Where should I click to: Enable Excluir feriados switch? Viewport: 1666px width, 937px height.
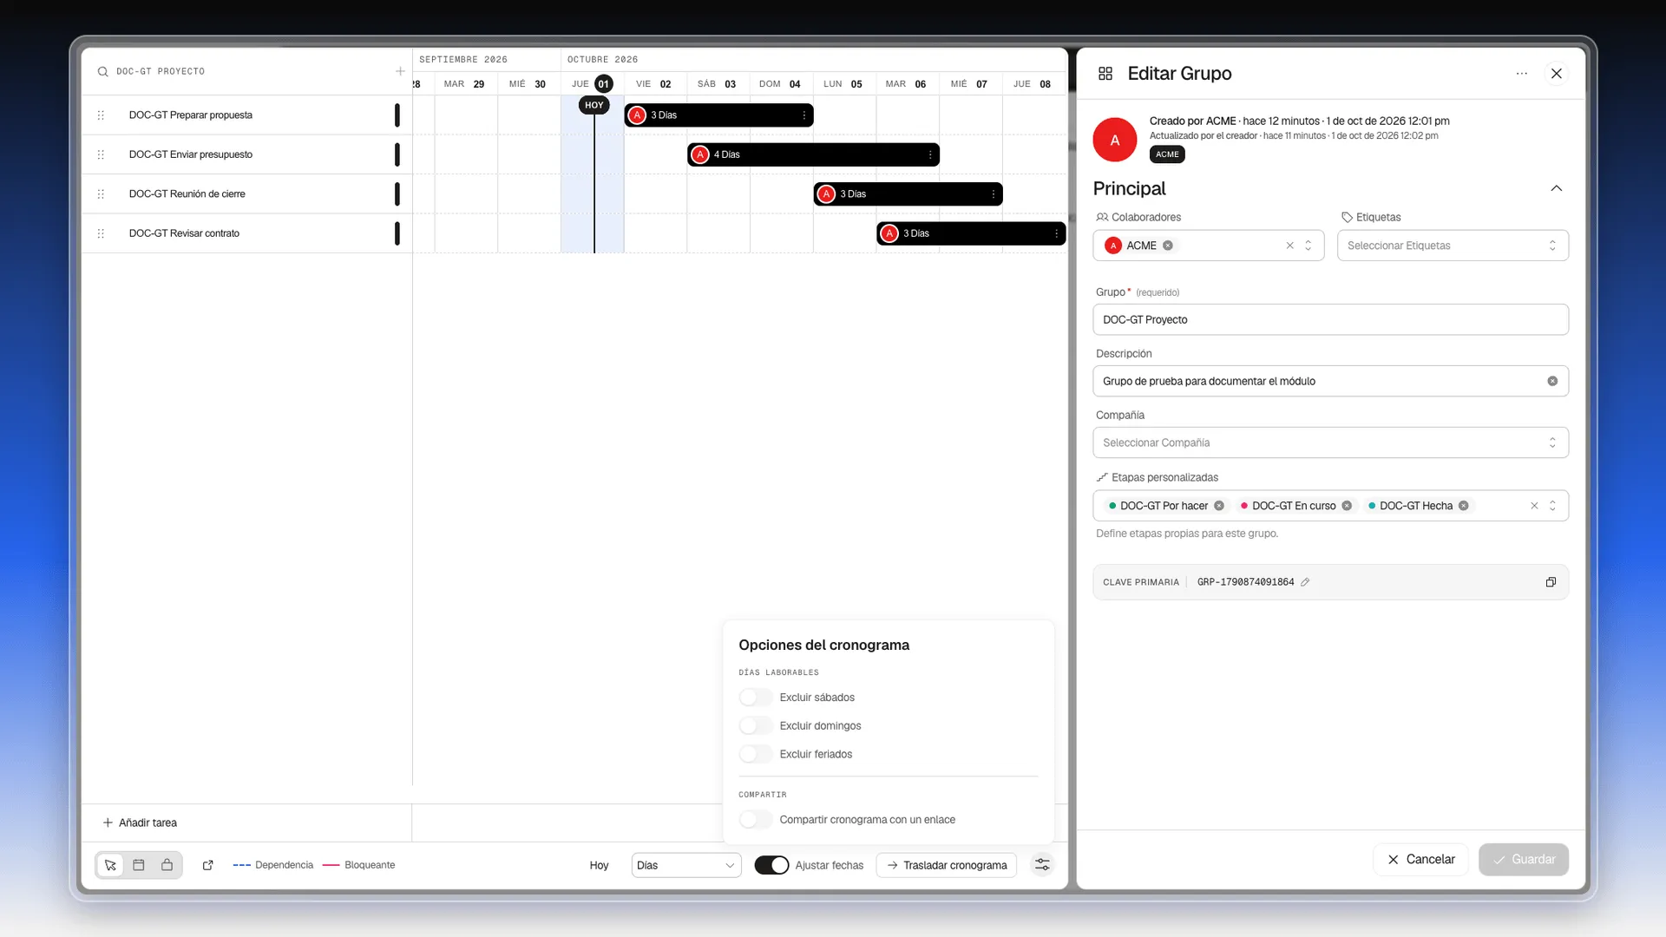coord(756,755)
